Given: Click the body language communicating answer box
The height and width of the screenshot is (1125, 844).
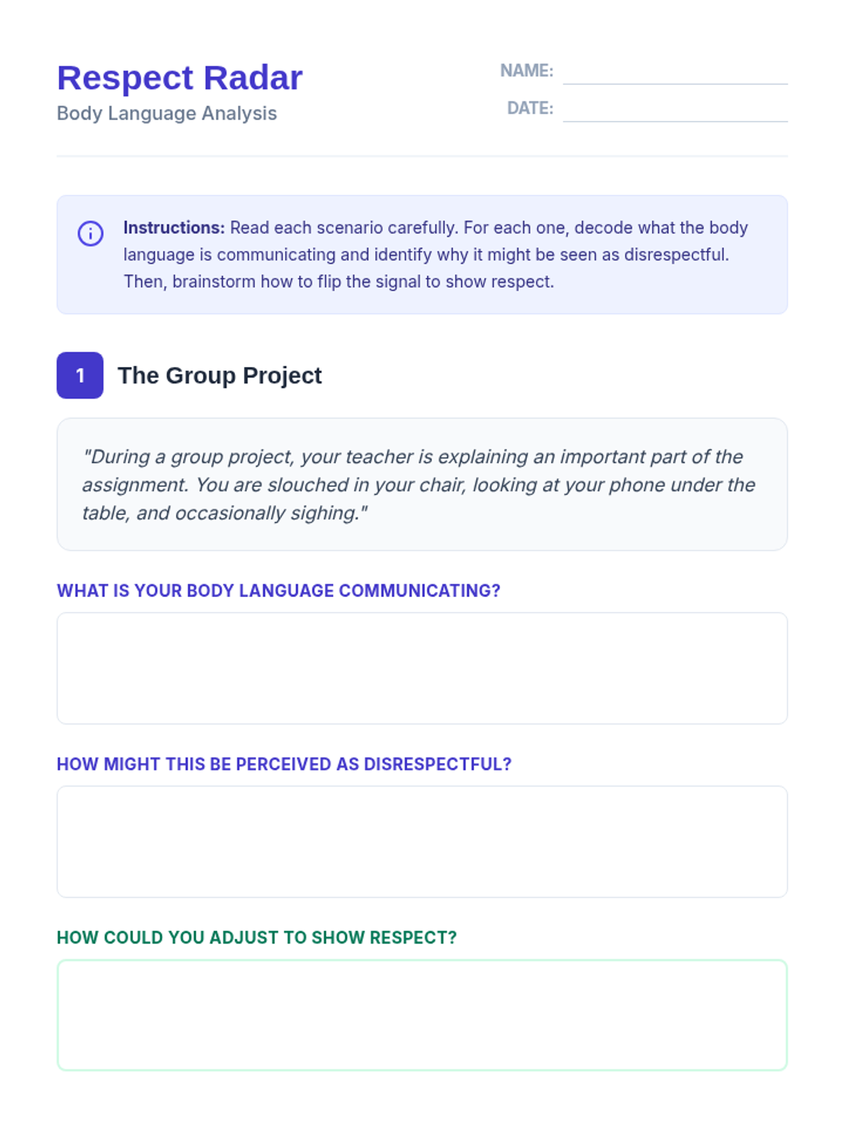Looking at the screenshot, I should click(x=422, y=668).
